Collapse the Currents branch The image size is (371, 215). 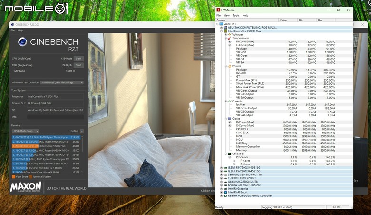(x=225, y=101)
